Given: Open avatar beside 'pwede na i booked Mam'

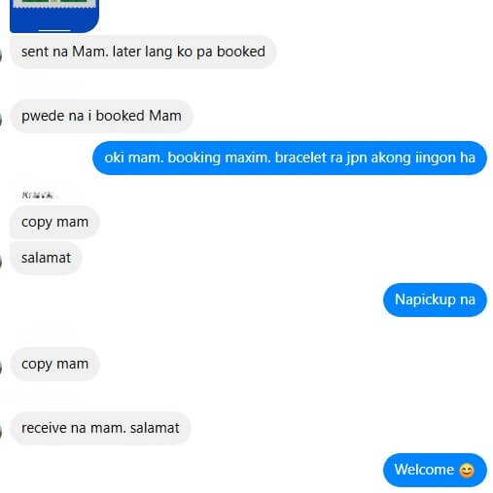Looking at the screenshot, I should pyautogui.click(x=1, y=120).
